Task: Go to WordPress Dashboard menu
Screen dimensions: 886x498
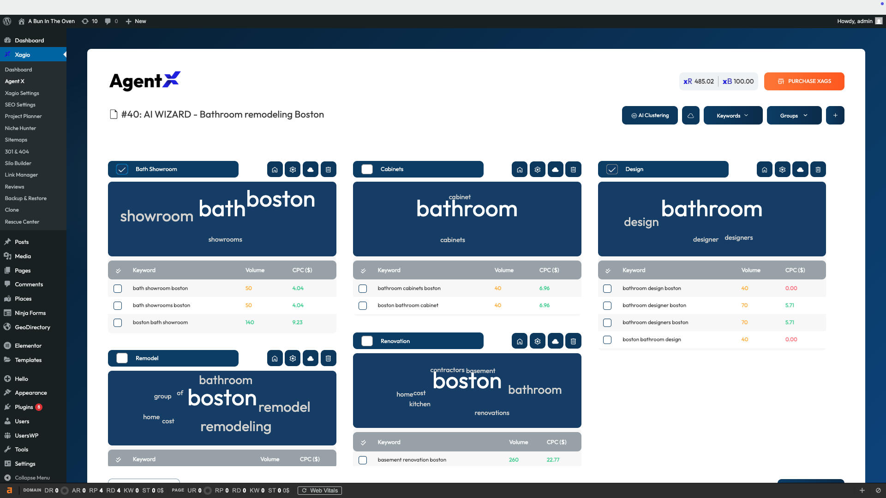Action: coord(29,41)
